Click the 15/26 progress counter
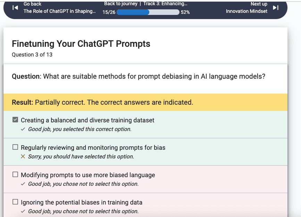Screen dimensions: 301x217 tap(109, 12)
